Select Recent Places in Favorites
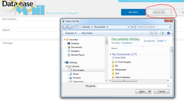 pyautogui.click(x=78, y=55)
